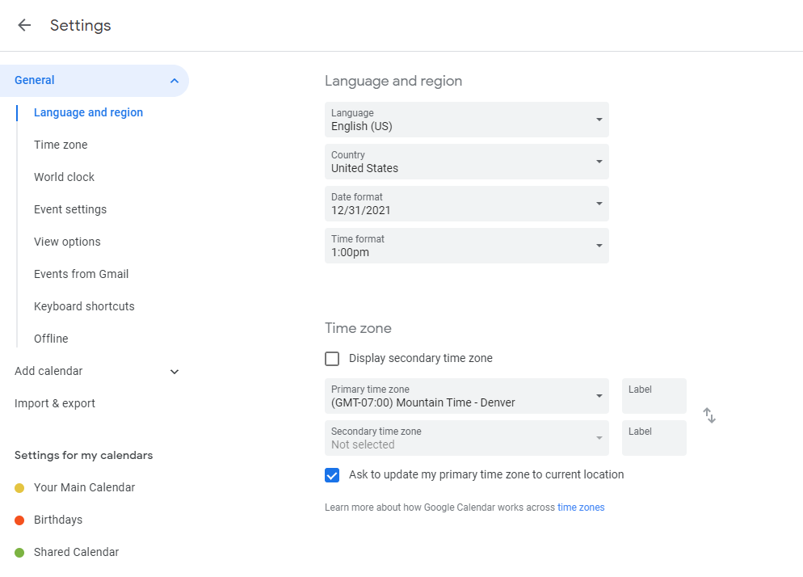Screen dimensions: 803x577
Task: Go to Time zone settings section
Action: (61, 145)
